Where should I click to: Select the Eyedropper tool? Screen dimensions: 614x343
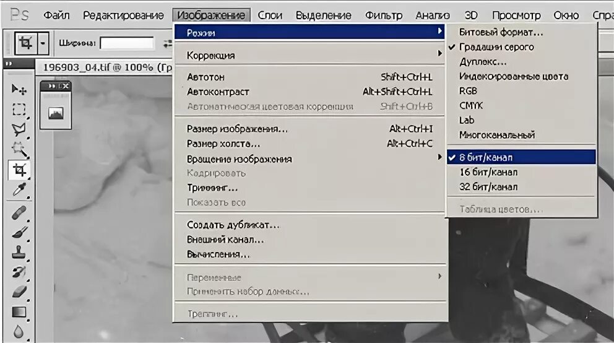click(x=19, y=190)
